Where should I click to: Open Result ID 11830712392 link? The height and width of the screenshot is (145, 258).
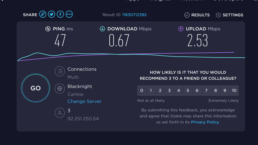(134, 15)
